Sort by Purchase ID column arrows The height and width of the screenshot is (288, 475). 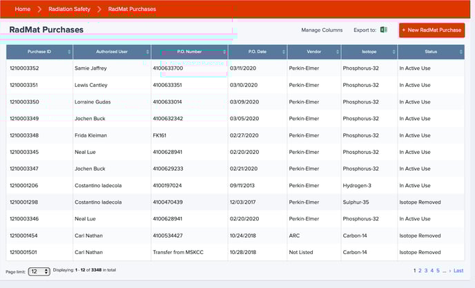(x=69, y=52)
